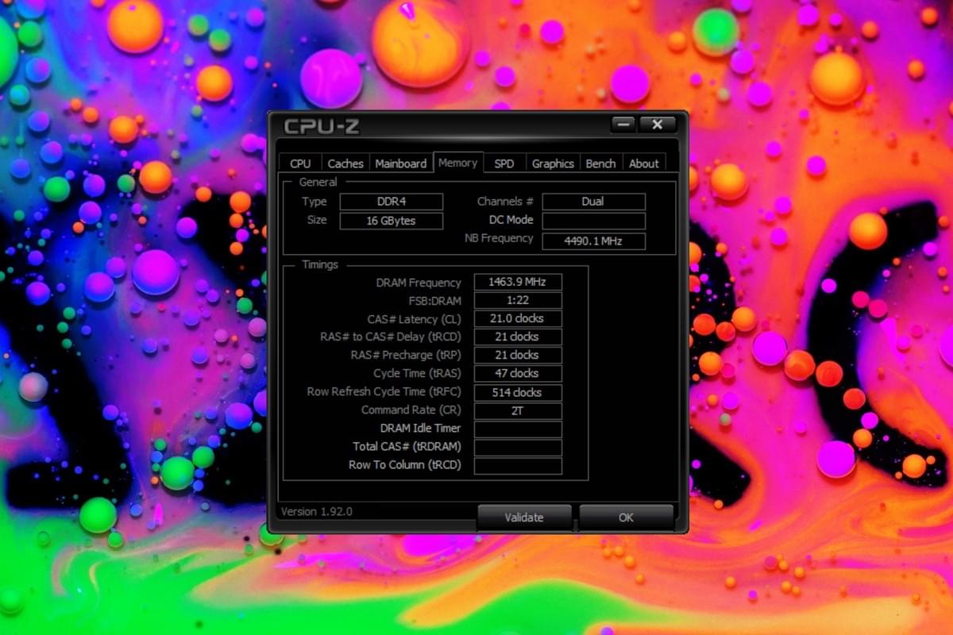Click the empty Row To Column field
This screenshot has width=953, height=635.
(518, 465)
